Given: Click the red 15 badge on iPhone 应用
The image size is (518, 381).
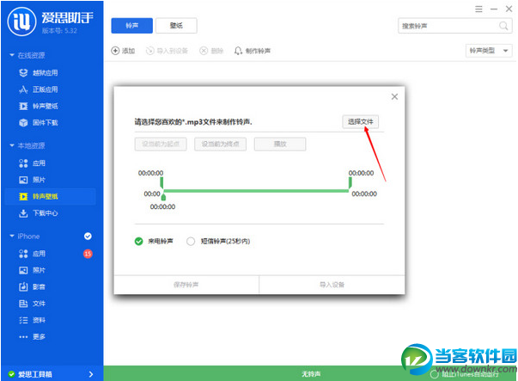Looking at the screenshot, I should [88, 254].
